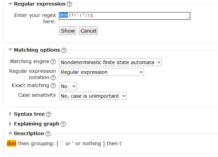The image size is (218, 157).
Task: Click inside the regex input field
Action: (125, 16)
